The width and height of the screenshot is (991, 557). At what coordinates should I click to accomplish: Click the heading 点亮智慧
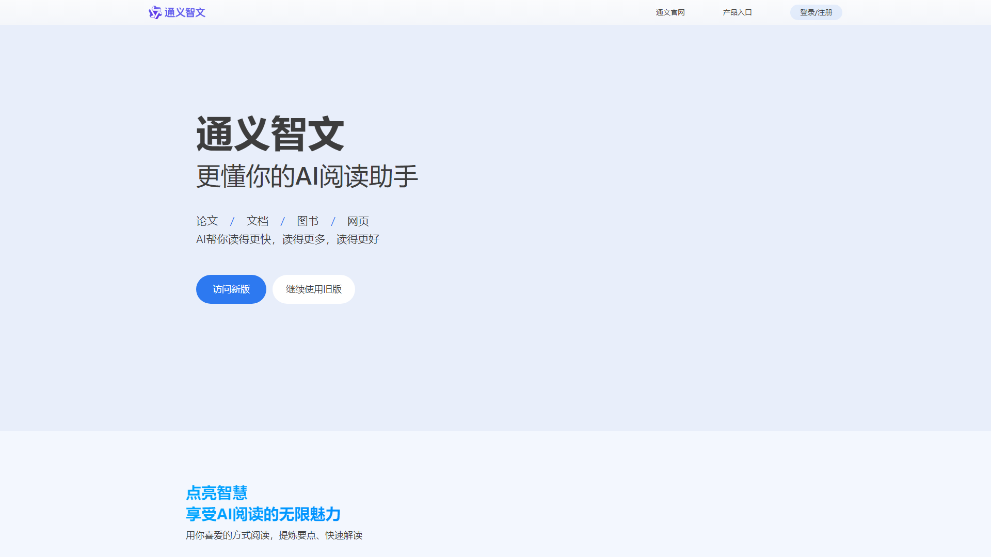pos(217,493)
